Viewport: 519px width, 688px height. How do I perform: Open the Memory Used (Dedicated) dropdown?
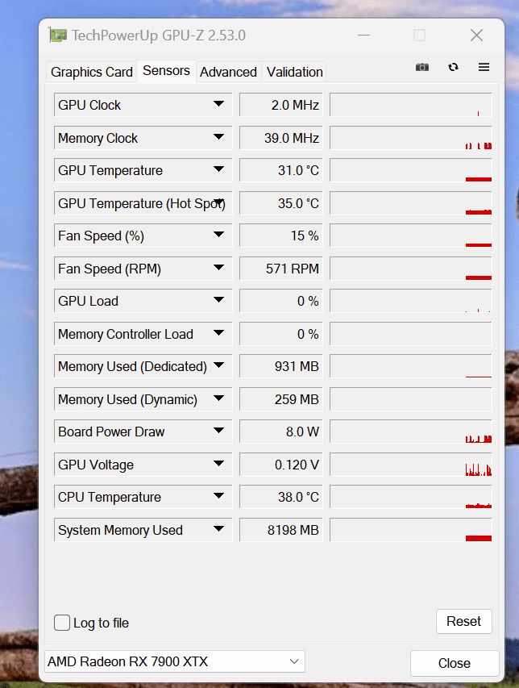(218, 365)
